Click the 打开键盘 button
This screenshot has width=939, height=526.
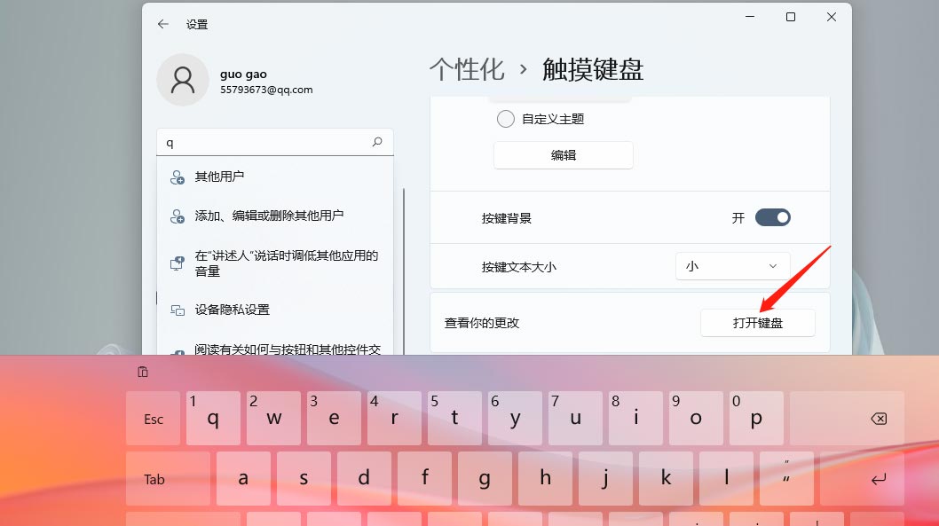point(758,322)
